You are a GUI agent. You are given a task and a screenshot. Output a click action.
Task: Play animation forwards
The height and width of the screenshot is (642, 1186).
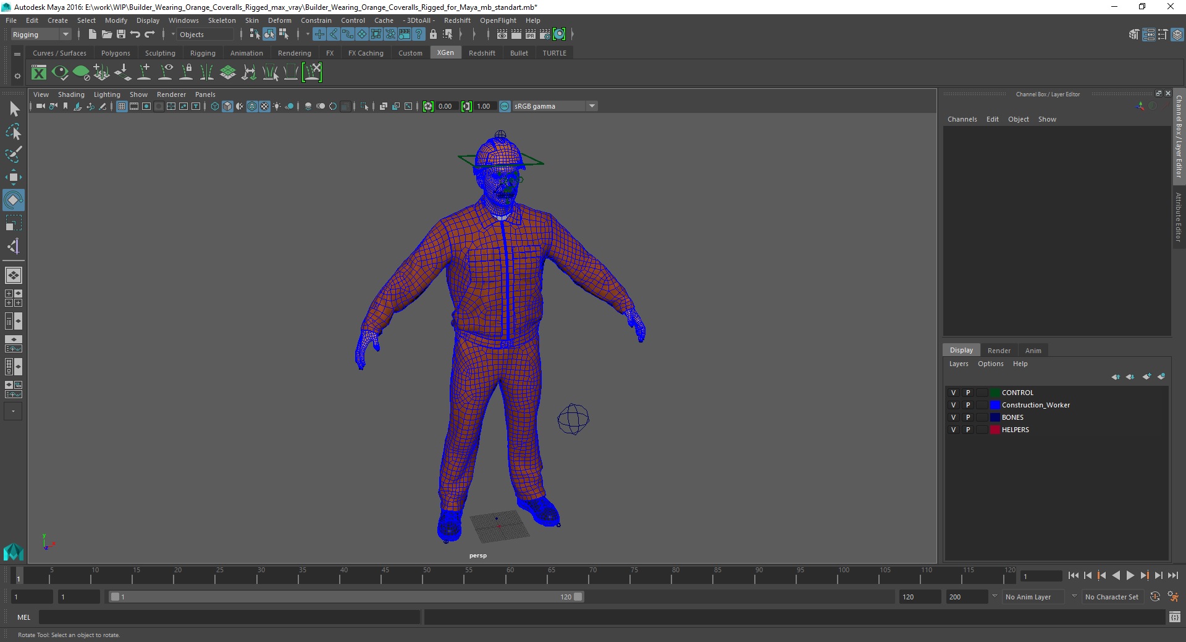pos(1130,575)
